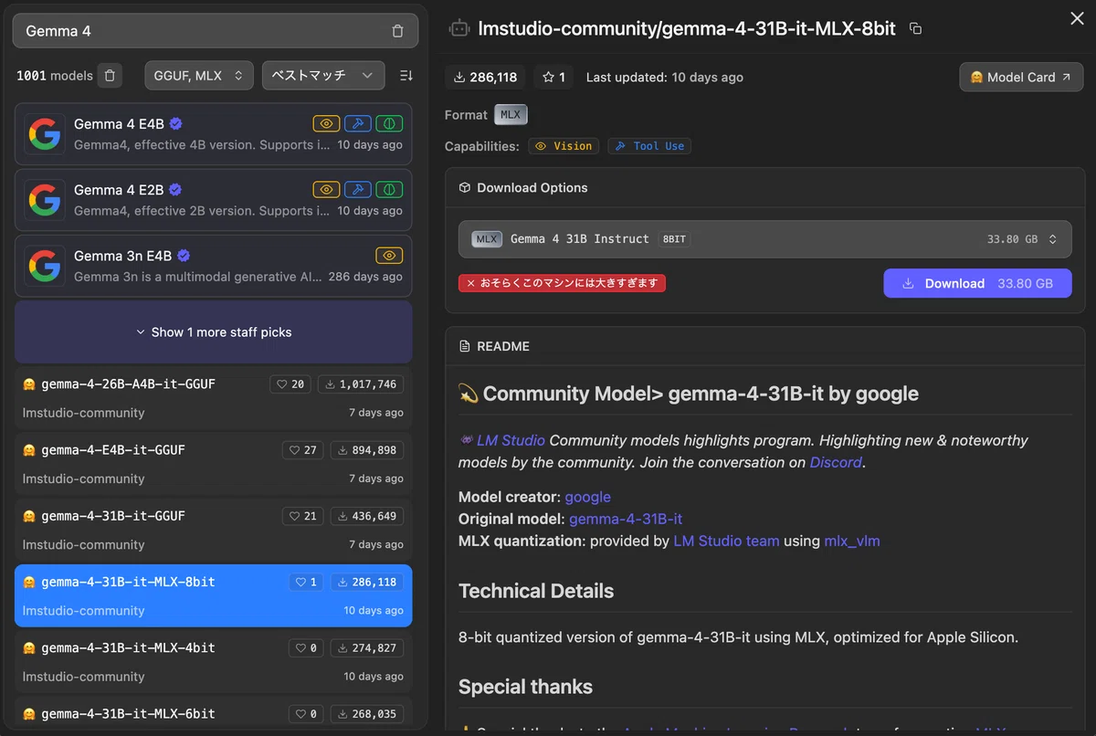Click the tool-use hammer badge on Gemma 4 E2B
Image resolution: width=1096 pixels, height=736 pixels.
357,190
